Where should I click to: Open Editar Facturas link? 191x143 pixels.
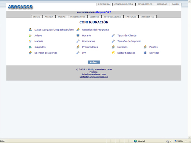[126, 53]
